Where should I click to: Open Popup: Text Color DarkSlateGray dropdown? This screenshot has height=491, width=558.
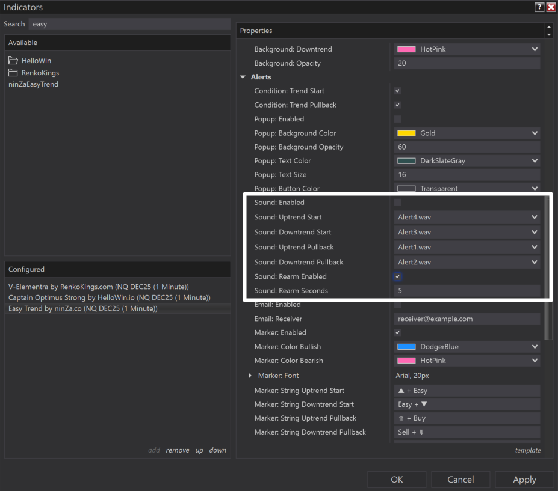pos(467,161)
